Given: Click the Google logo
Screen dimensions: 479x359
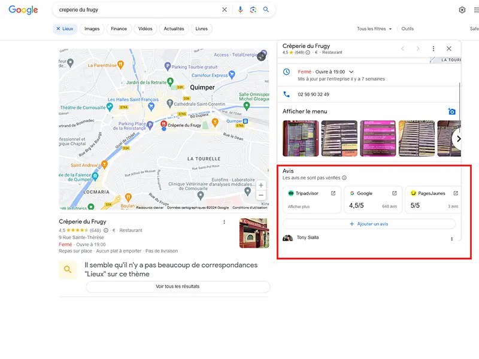Looking at the screenshot, I should pos(23,10).
